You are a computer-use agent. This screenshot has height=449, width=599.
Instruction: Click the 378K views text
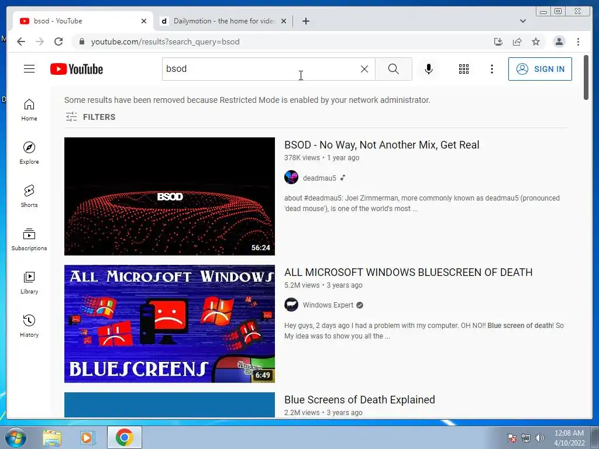coord(302,158)
